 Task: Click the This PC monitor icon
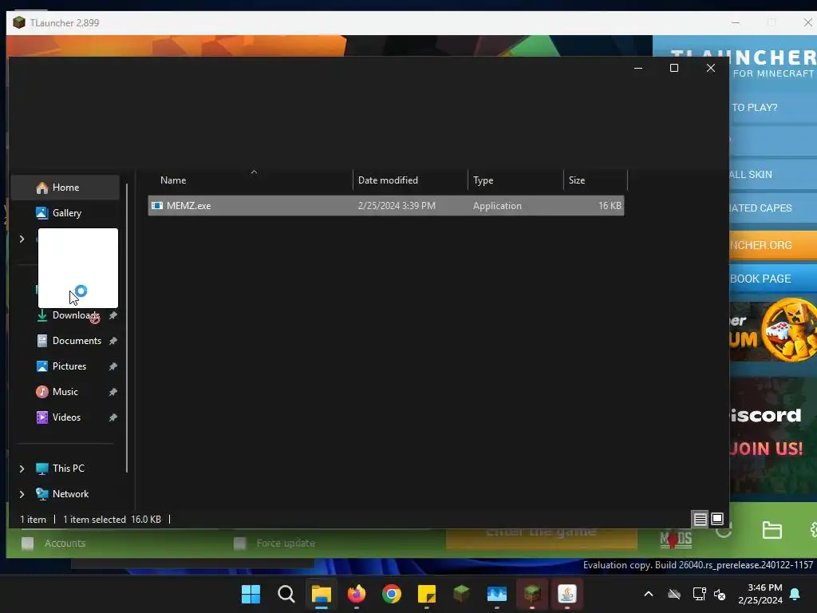click(x=41, y=469)
